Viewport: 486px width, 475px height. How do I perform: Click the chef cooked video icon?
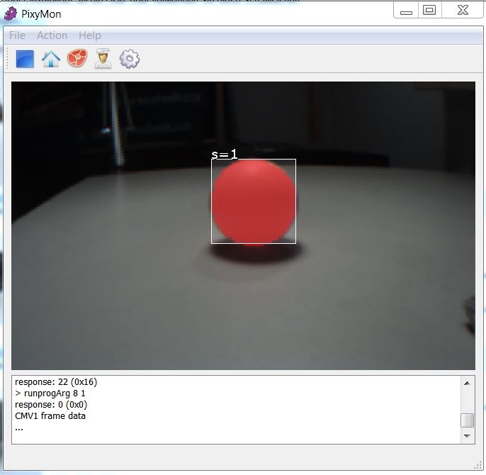coord(103,58)
